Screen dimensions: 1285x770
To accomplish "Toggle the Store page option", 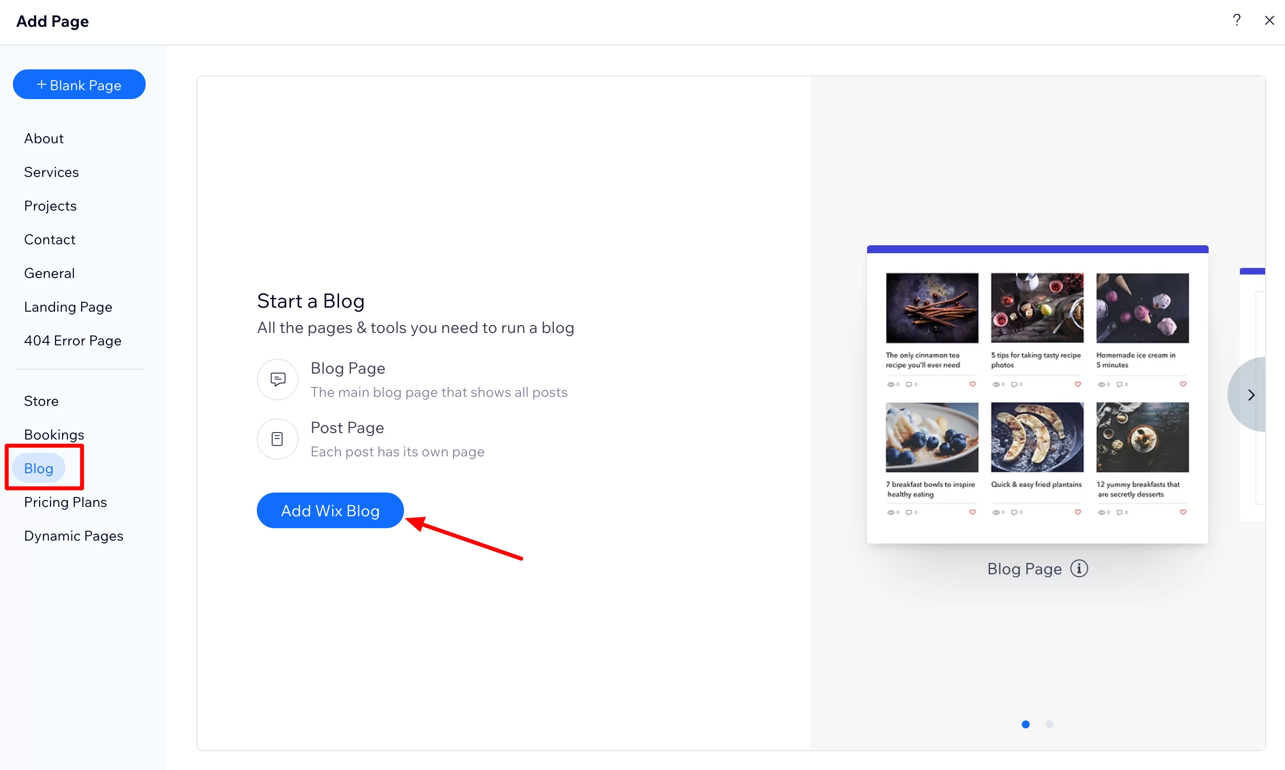I will 41,400.
